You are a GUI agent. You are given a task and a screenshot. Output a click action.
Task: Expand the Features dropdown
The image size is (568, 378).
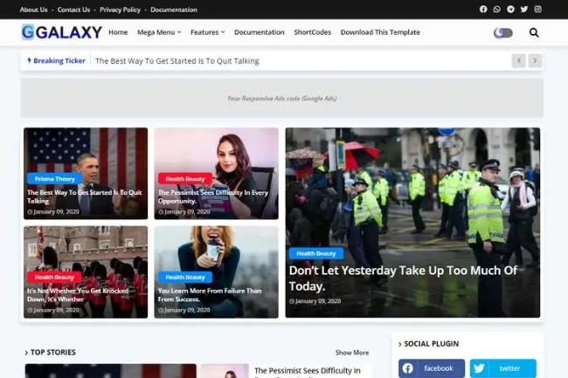click(207, 32)
